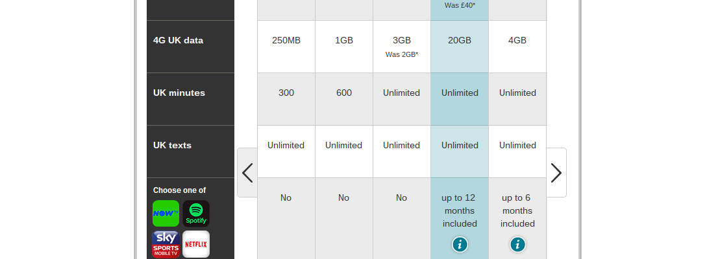Click the NOW TV app icon
This screenshot has width=707, height=259.
click(x=166, y=213)
